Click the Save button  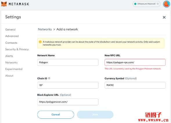[x=95, y=115]
